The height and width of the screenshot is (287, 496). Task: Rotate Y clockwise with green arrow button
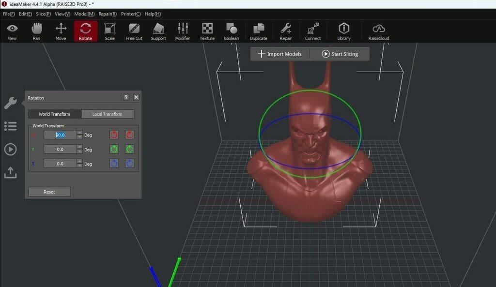[x=129, y=149]
